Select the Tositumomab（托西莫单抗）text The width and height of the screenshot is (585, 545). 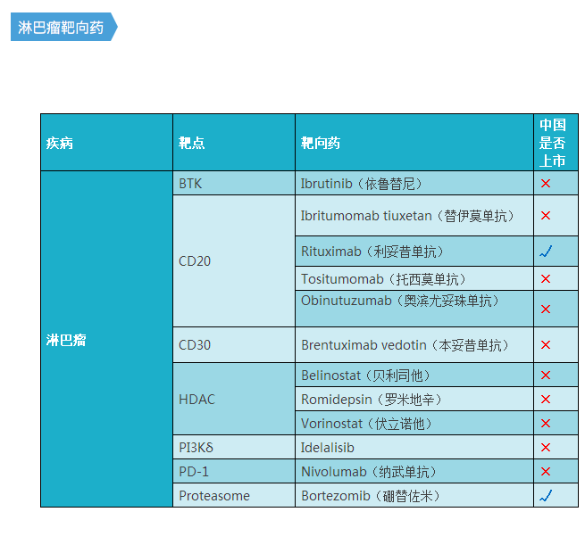(383, 279)
